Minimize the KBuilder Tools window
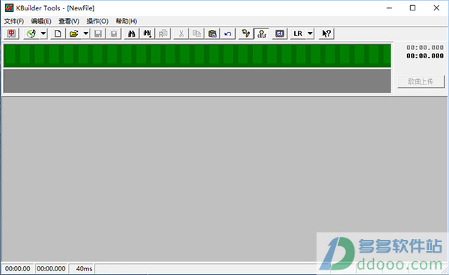This screenshot has width=449, height=275. click(x=389, y=8)
